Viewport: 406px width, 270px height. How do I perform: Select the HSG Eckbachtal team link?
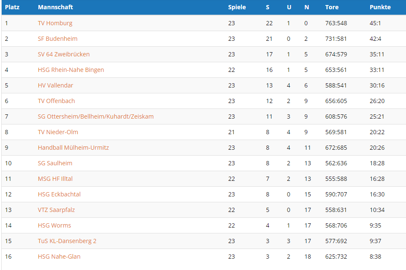point(59,194)
